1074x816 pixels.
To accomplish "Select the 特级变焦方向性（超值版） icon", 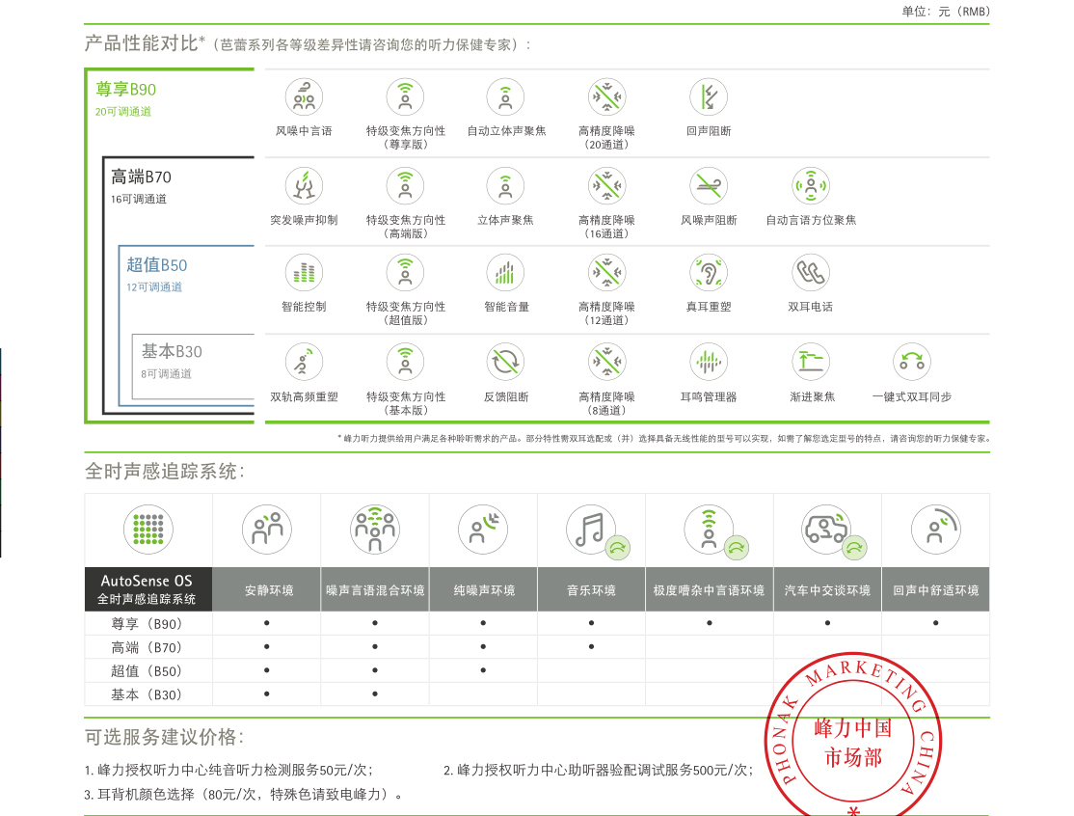I will click(x=406, y=273).
